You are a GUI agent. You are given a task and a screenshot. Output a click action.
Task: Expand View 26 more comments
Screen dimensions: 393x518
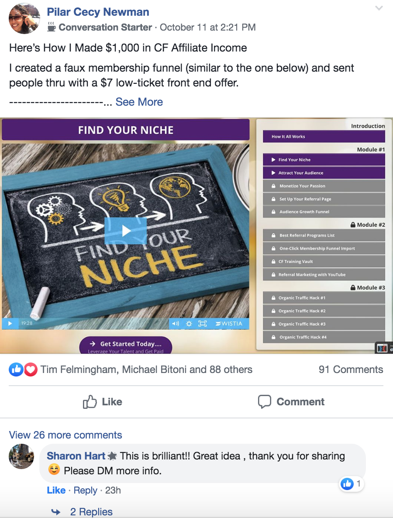click(x=65, y=435)
